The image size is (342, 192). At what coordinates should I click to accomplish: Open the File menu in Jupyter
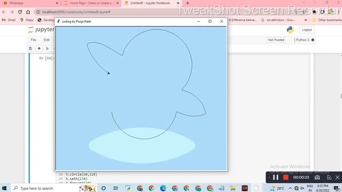point(33,40)
